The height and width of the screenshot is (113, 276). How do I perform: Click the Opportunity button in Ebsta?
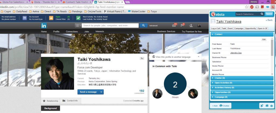(250, 28)
